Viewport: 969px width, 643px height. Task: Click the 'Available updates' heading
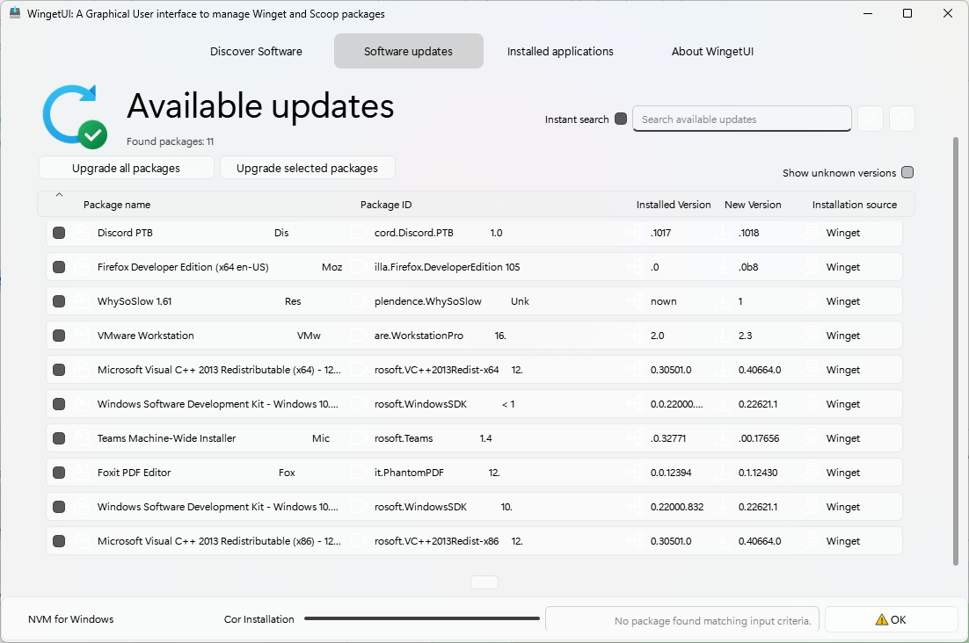260,106
